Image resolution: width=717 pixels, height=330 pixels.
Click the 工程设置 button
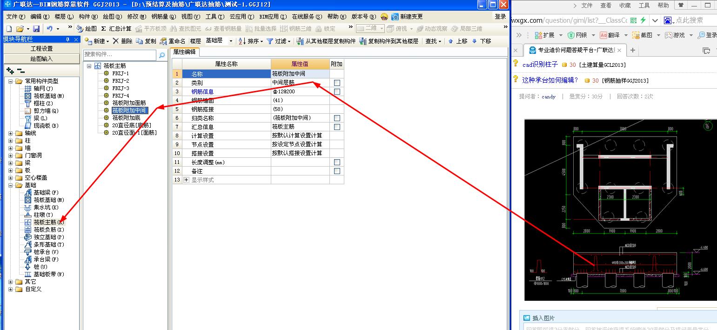click(42, 49)
